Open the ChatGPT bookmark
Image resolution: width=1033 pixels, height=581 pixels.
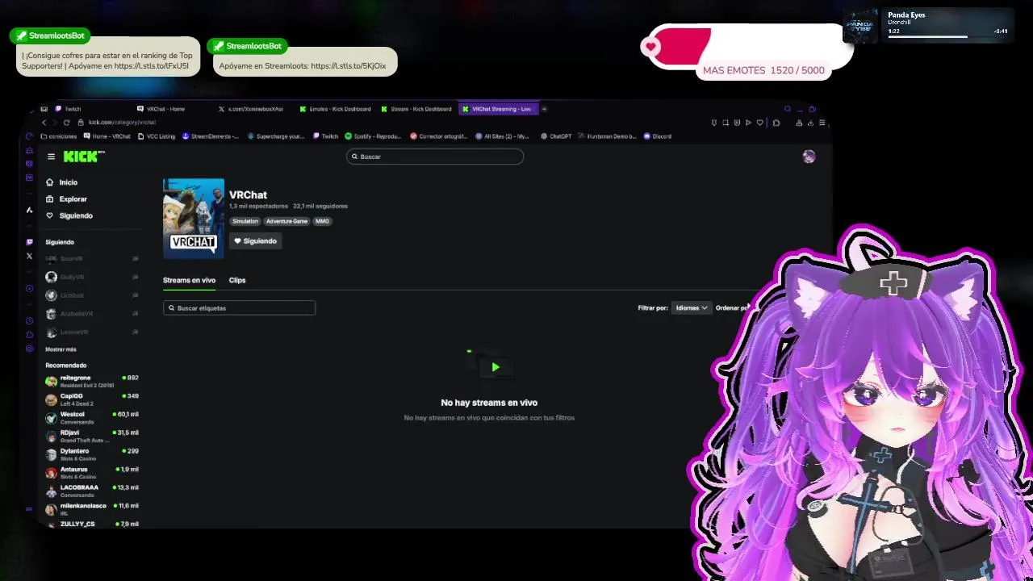click(557, 136)
